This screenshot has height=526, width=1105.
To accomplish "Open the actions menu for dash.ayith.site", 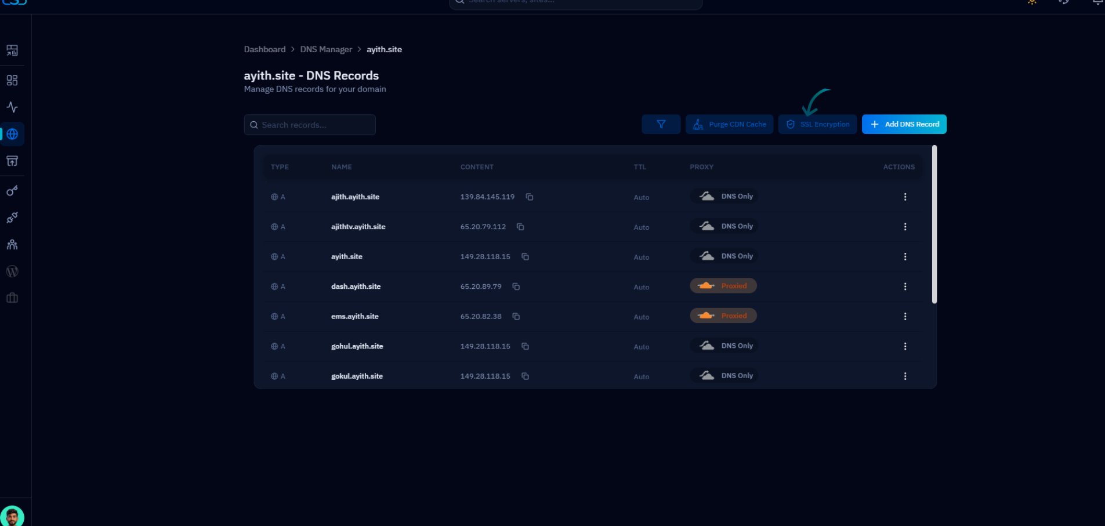I will coord(905,286).
